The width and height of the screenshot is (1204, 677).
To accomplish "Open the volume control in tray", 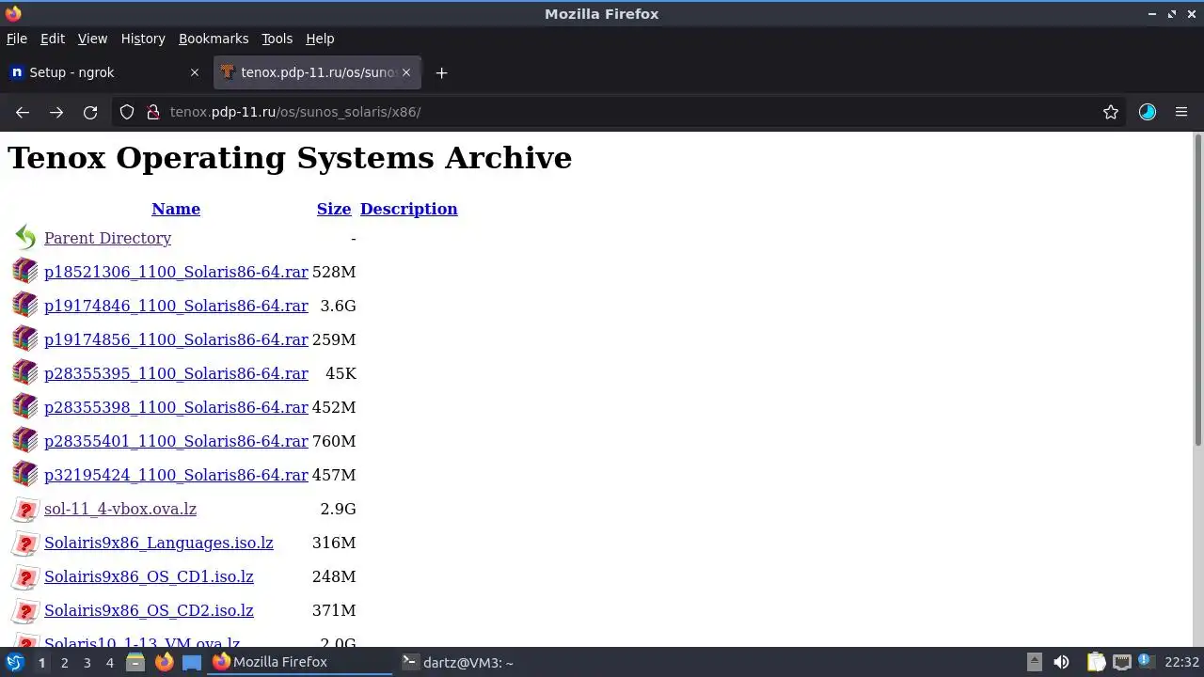I will coord(1061,662).
